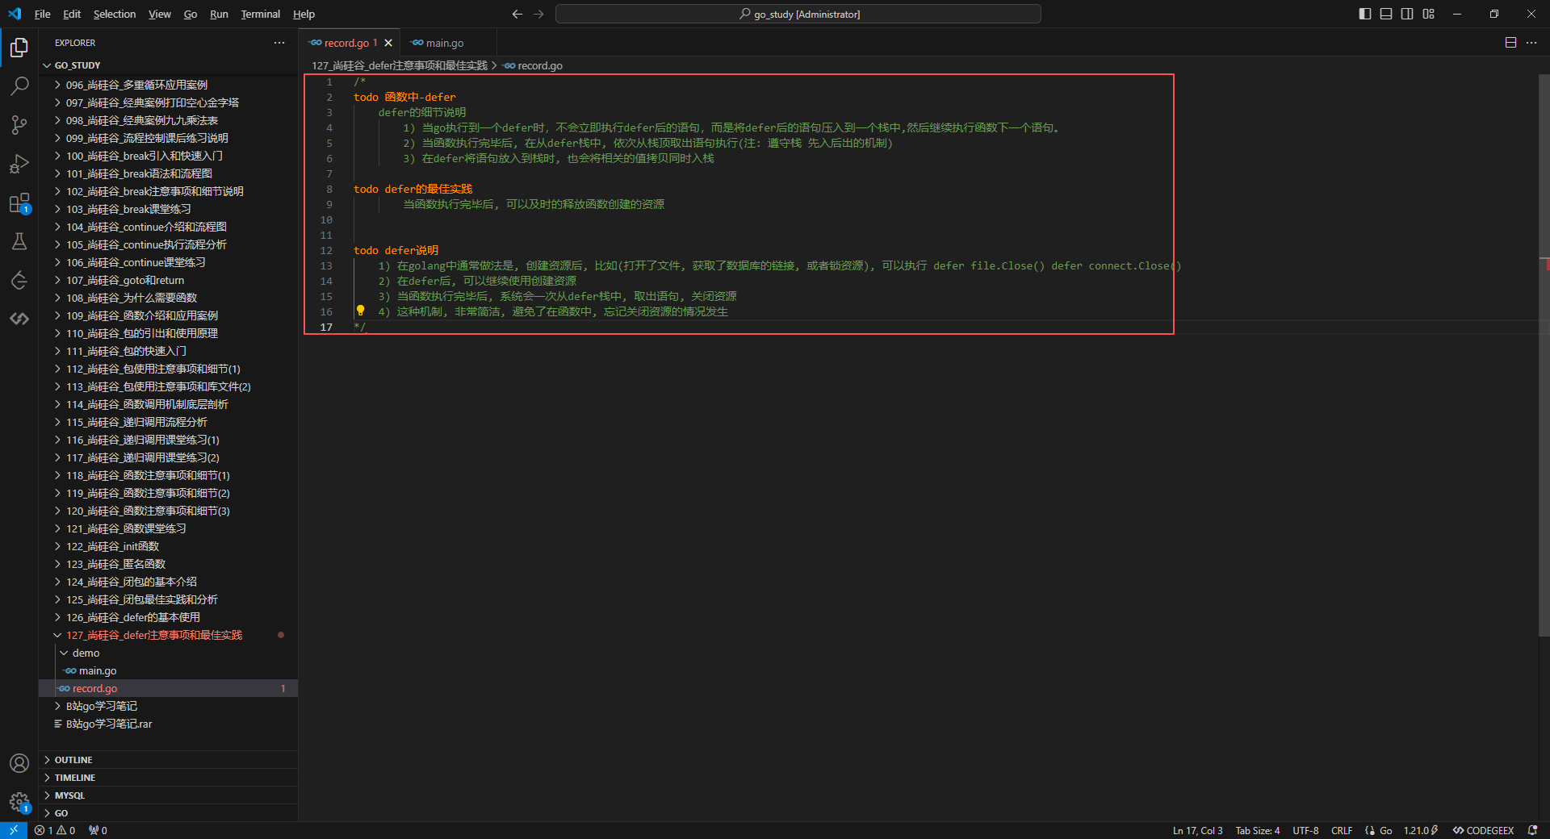
Task: Open the Testing flask view
Action: [x=19, y=241]
